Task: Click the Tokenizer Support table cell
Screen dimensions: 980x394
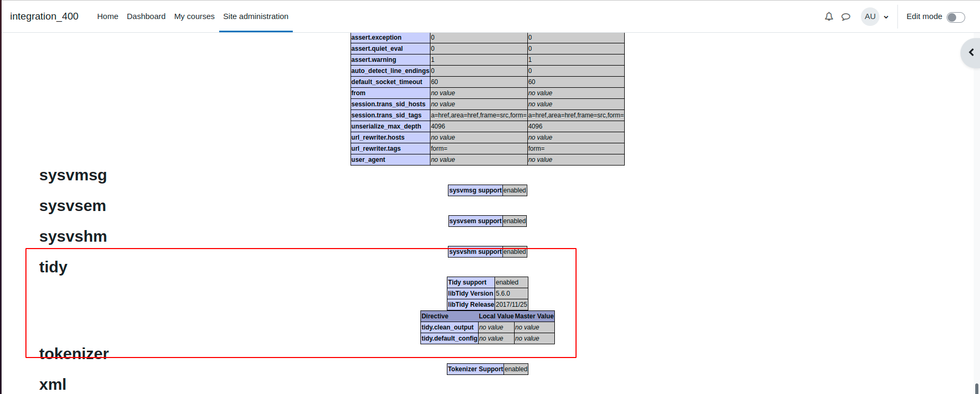Action: pyautogui.click(x=475, y=369)
